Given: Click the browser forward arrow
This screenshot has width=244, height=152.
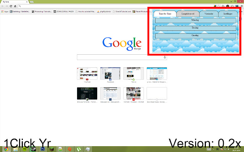Looking at the screenshot, I should (7, 6).
